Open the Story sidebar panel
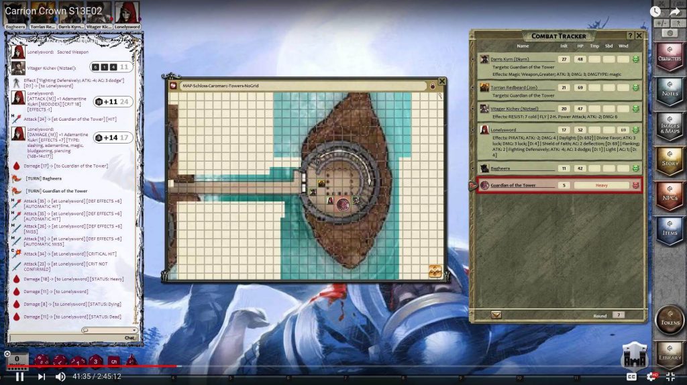 pos(670,161)
